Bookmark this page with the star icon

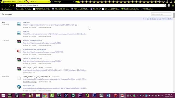pos(165,5)
